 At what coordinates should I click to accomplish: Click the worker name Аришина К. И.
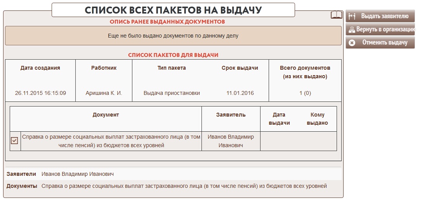click(x=104, y=93)
